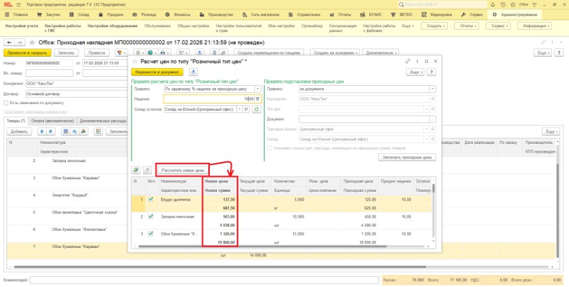Click the 137,50 new price cell

pos(219,199)
